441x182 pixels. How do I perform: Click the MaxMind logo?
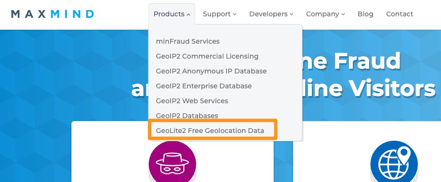point(53,14)
